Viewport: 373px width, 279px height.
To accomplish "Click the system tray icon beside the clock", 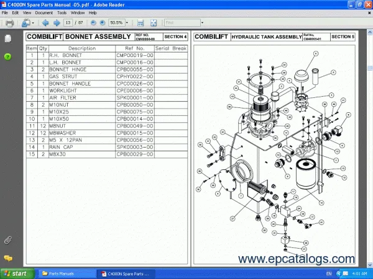I will pyautogui.click(x=346, y=274).
